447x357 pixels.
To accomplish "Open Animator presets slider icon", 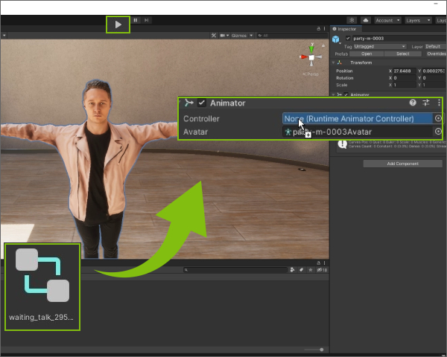I will (426, 103).
